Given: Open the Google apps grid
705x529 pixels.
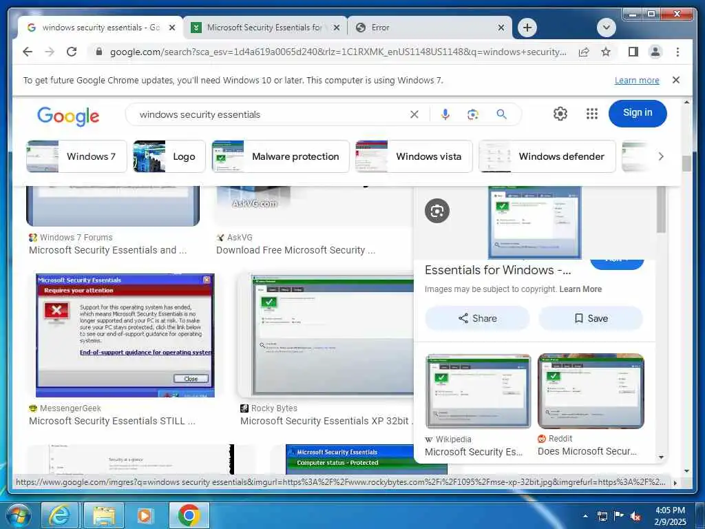Looking at the screenshot, I should (592, 114).
